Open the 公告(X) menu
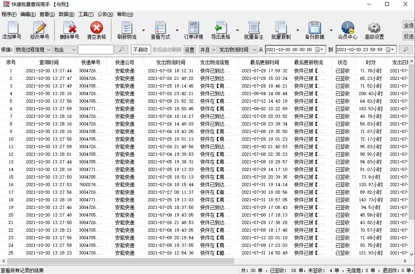415x274 pixels. click(x=105, y=14)
